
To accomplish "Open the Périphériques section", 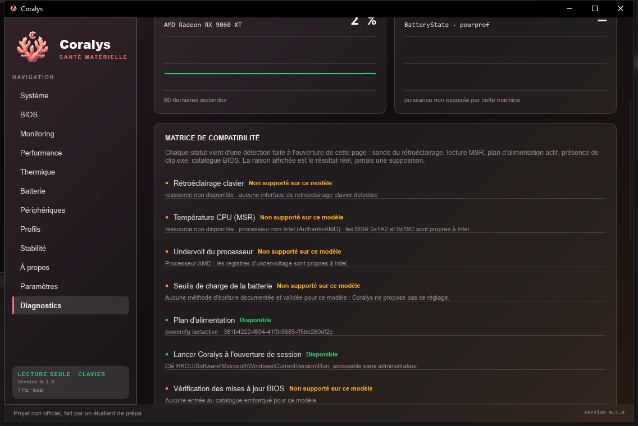I will [71, 210].
